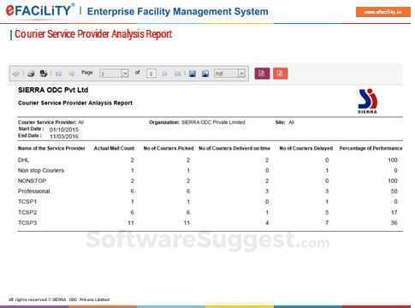Viewport: 415px width, 308px height.
Task: Go to the first page of report
Action: click(58, 74)
